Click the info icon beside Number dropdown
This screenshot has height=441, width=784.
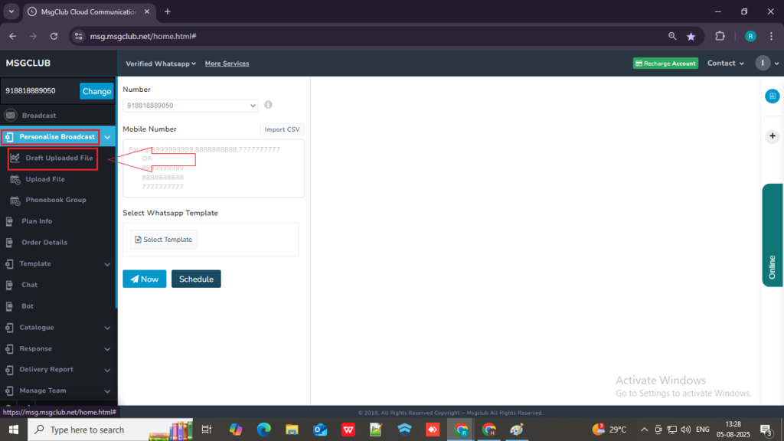click(x=269, y=105)
